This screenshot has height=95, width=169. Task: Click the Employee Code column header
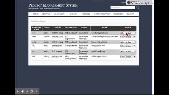pos(37,28)
